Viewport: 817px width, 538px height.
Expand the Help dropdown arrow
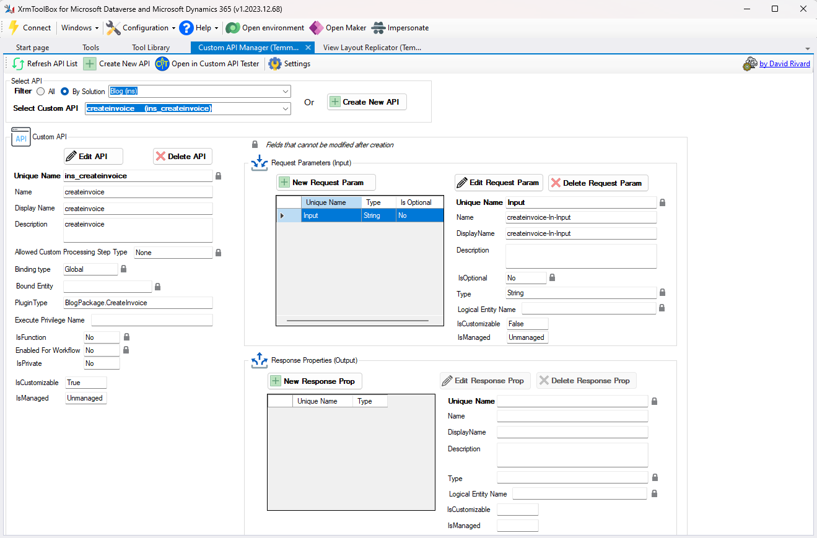216,28
